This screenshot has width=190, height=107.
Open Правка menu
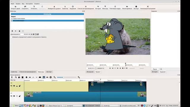click(18, 4)
